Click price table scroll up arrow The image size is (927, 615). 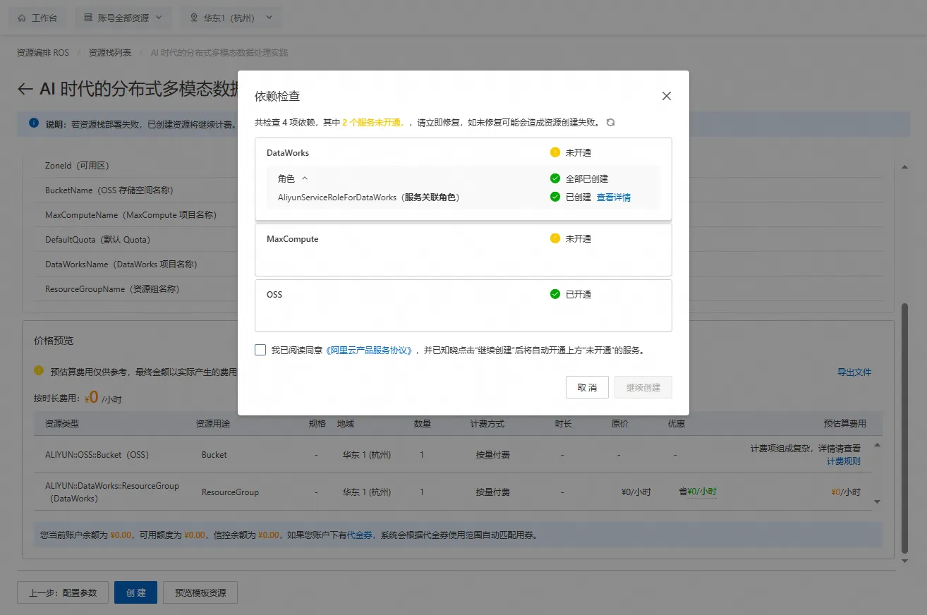(878, 446)
